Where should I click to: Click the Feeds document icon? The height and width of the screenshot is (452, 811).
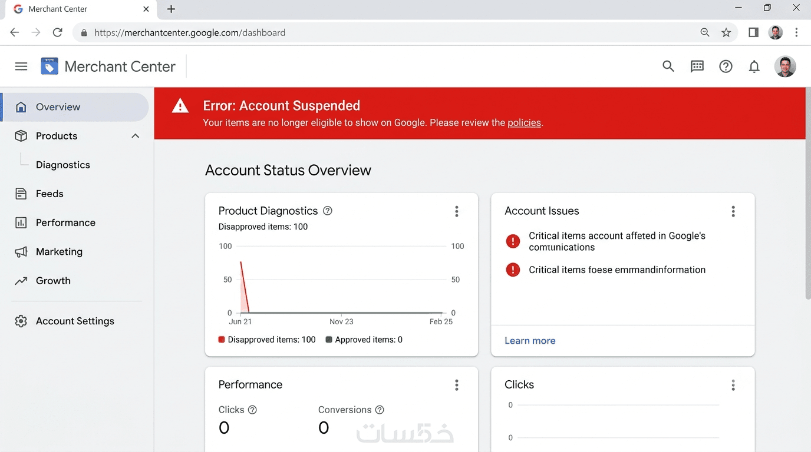[21, 194]
